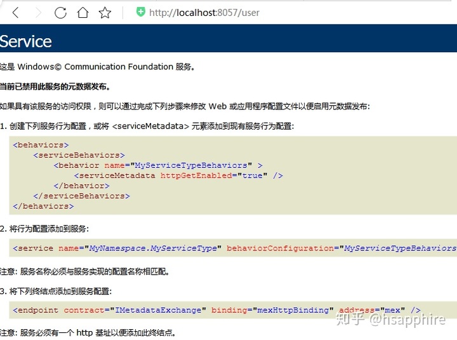Screen dimensions: 457x340
Task: Click step 1 text '创建下列服务行为配置'
Action: tap(48, 126)
